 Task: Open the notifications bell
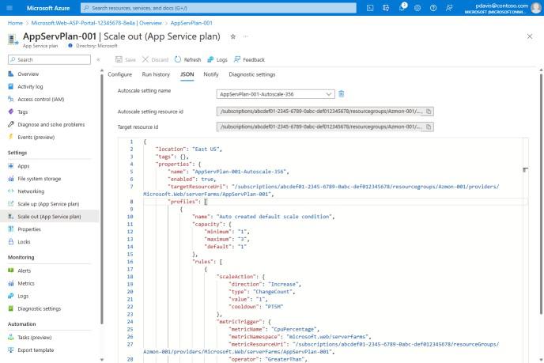click(401, 7)
